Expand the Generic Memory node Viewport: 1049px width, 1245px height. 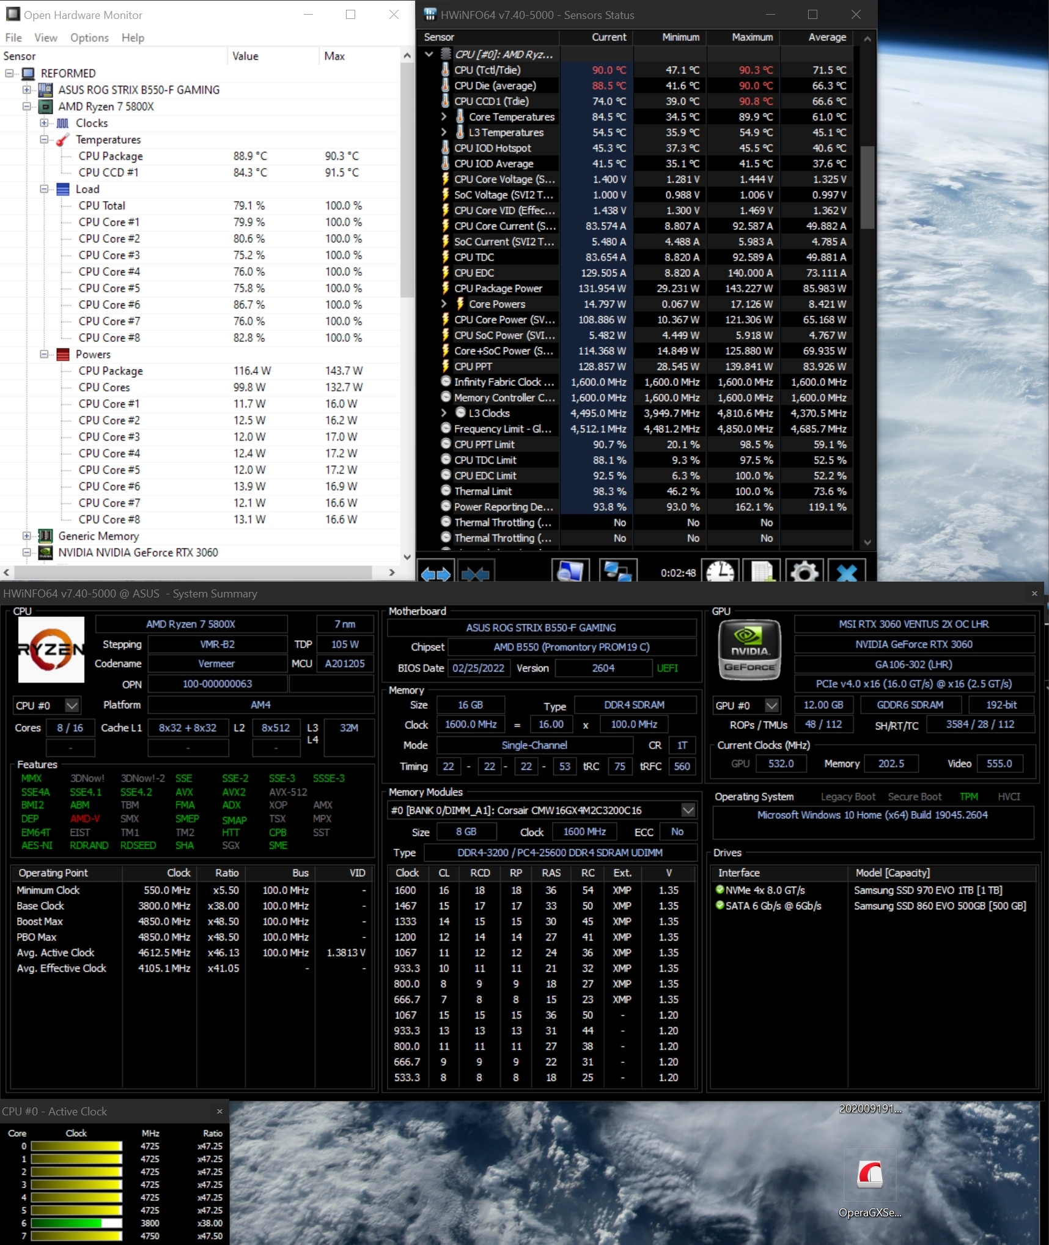point(26,536)
